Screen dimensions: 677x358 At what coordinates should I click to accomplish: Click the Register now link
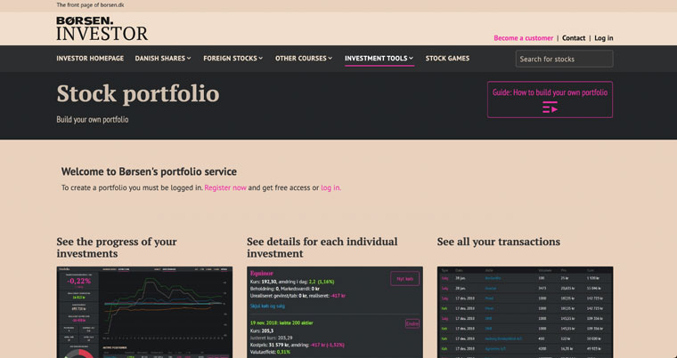click(x=225, y=187)
